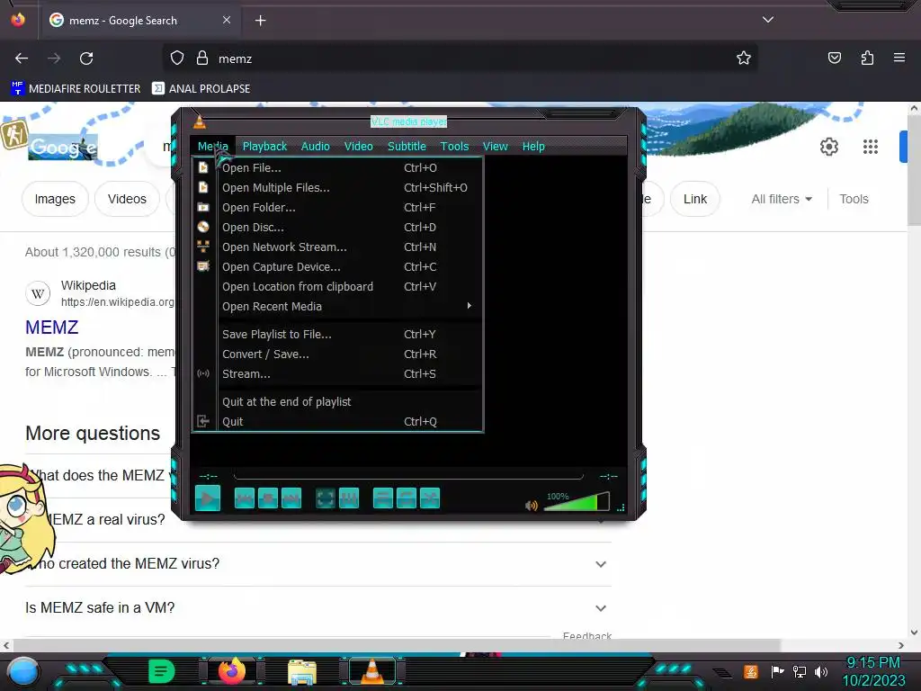Choose Open Disc... menu entry
The image size is (921, 691).
pos(337,227)
